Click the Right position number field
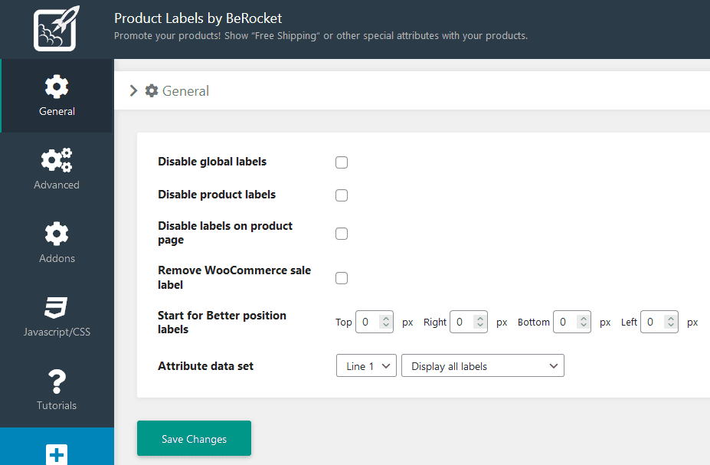 [469, 322]
